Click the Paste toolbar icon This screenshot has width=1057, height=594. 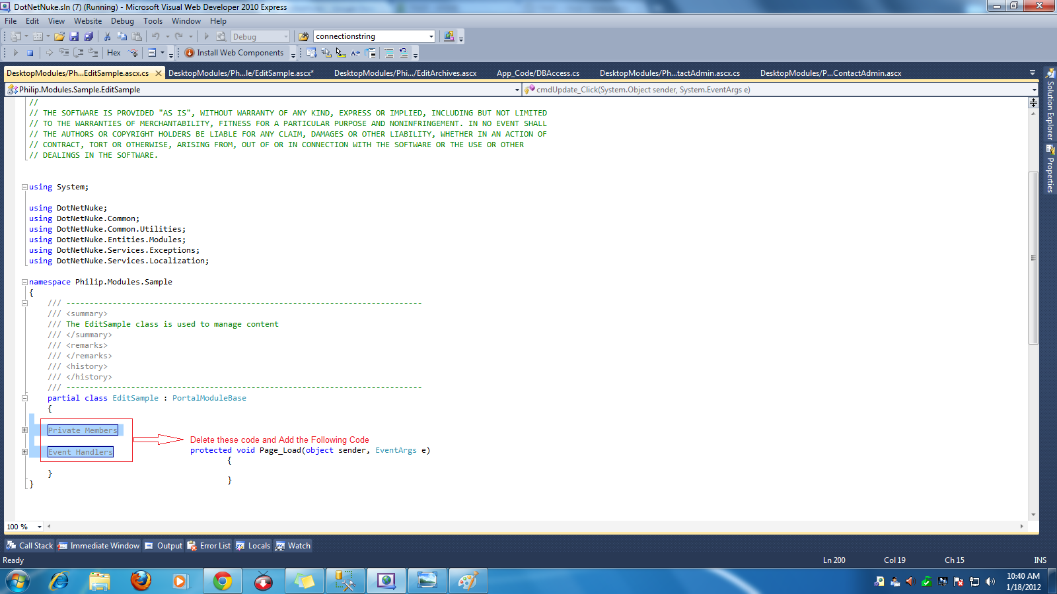click(x=137, y=36)
